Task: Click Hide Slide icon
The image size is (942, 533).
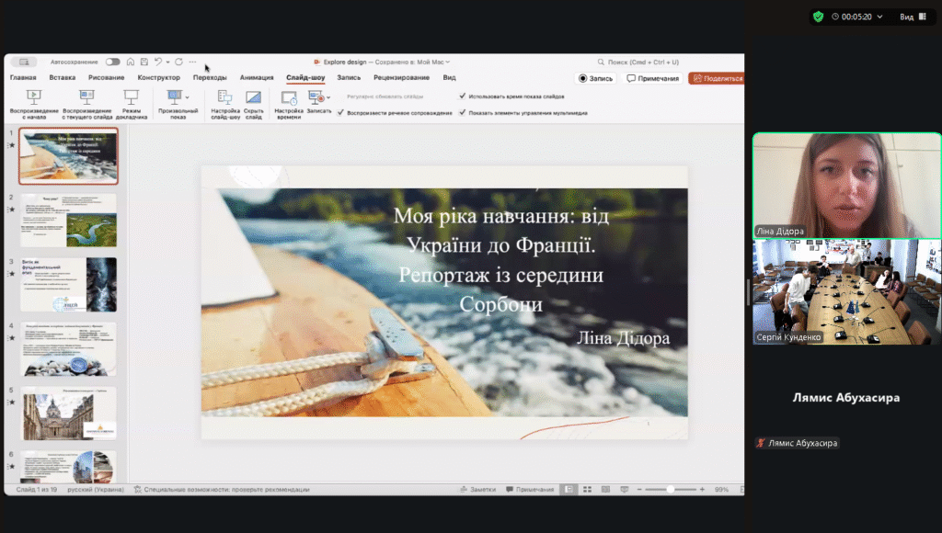Action: [254, 97]
